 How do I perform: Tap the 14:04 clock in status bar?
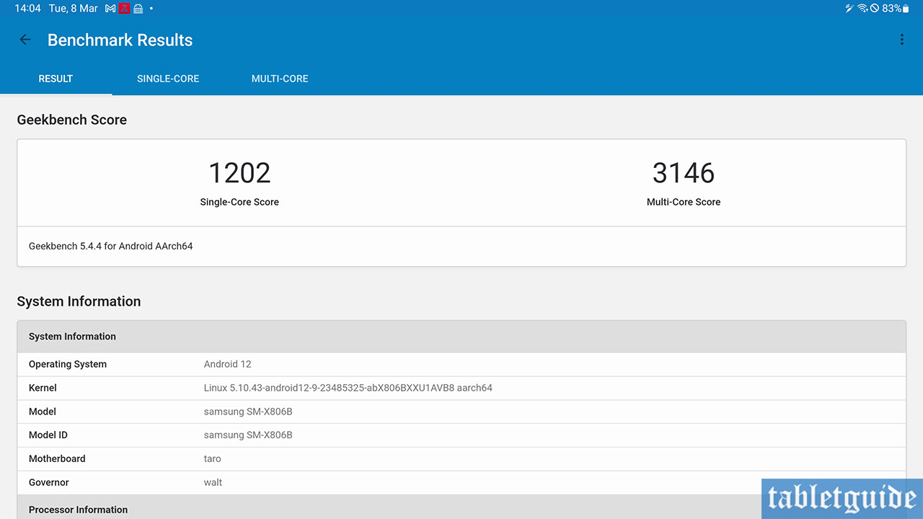tap(27, 9)
